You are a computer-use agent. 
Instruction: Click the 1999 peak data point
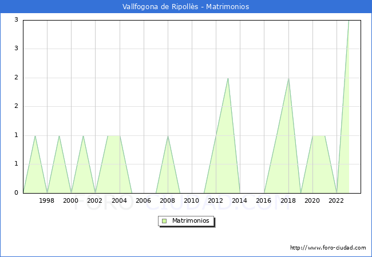(59, 136)
